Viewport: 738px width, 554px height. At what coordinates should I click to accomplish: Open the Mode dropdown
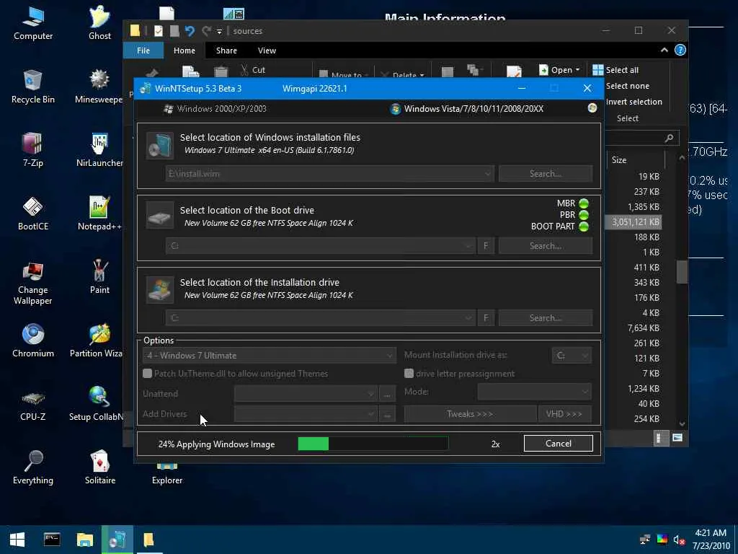click(535, 392)
